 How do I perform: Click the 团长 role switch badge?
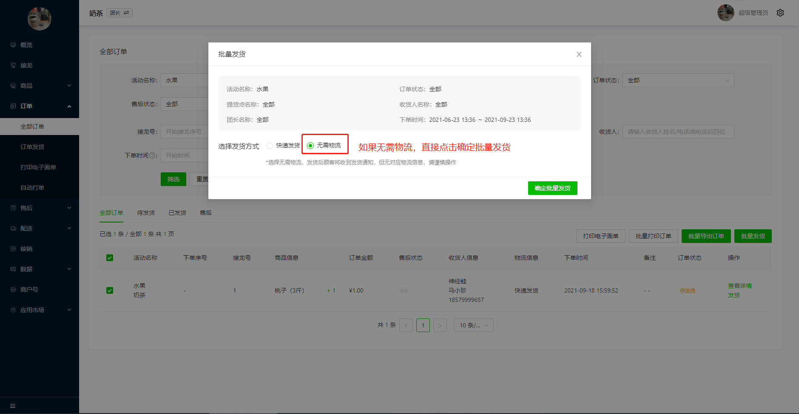[x=119, y=13]
